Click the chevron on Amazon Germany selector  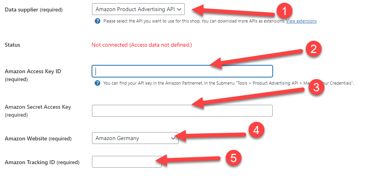click(x=173, y=138)
